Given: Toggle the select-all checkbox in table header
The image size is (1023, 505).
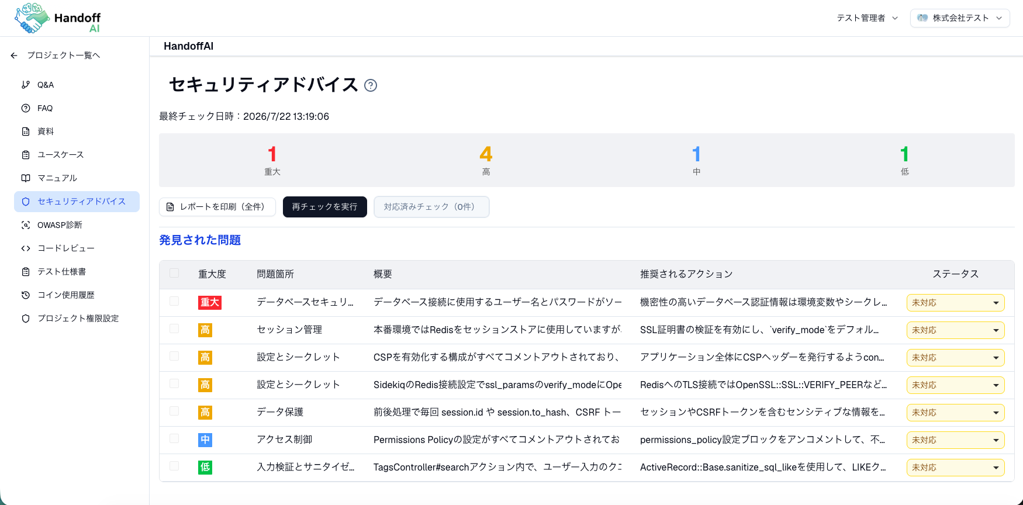Looking at the screenshot, I should (174, 273).
